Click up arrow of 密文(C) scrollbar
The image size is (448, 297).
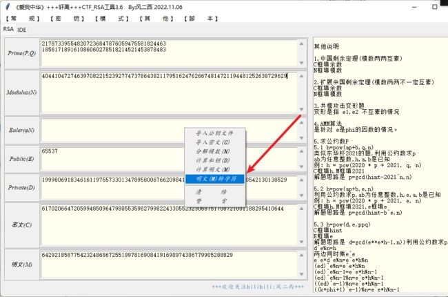tap(303, 209)
